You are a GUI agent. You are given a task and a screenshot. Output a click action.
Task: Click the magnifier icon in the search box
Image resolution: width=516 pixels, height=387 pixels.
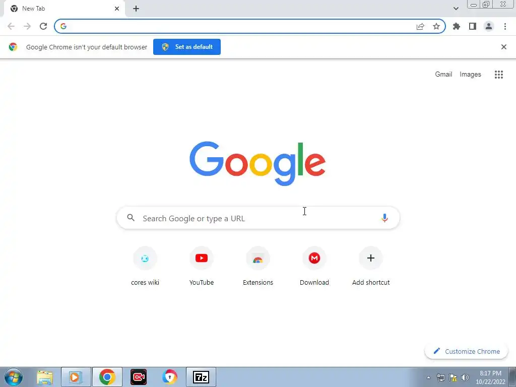click(x=131, y=218)
